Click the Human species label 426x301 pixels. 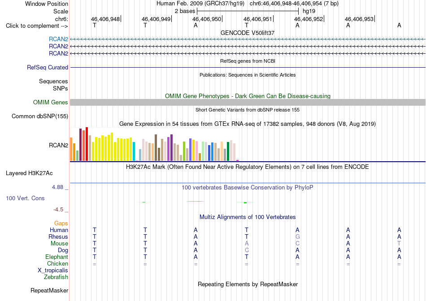click(59, 230)
